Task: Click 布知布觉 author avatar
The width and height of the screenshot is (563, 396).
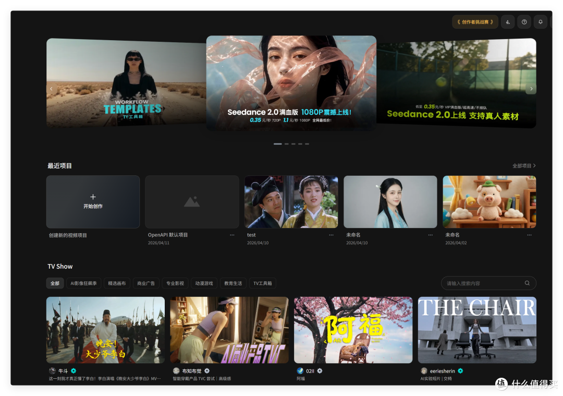Action: tap(176, 371)
